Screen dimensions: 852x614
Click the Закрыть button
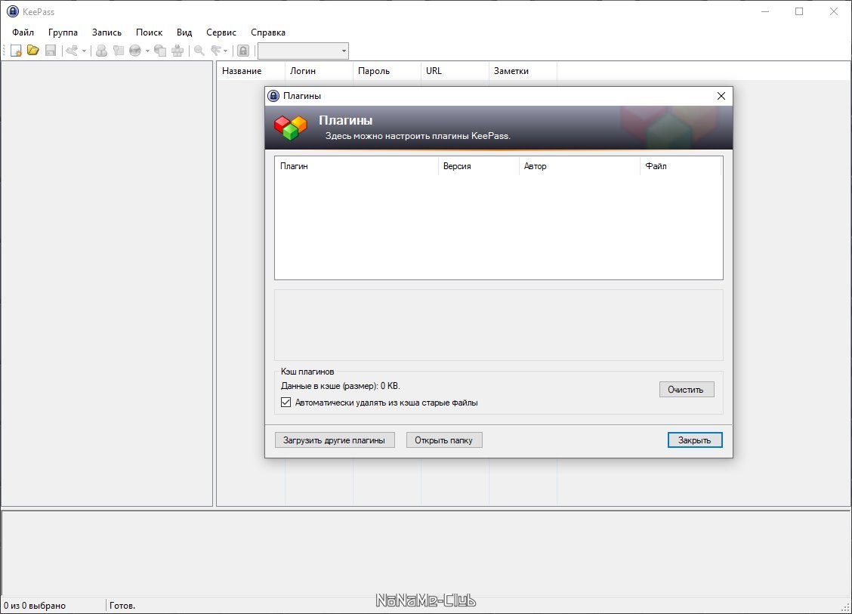pos(695,440)
